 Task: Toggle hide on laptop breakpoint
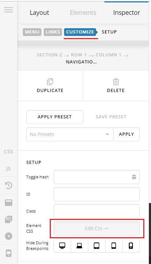point(80,246)
